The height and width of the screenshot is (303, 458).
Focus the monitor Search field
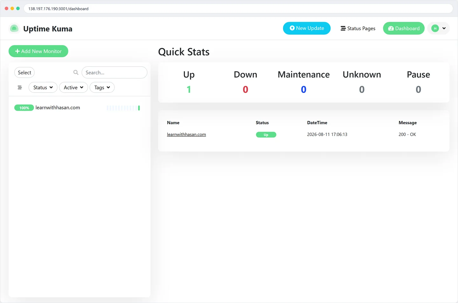114,72
